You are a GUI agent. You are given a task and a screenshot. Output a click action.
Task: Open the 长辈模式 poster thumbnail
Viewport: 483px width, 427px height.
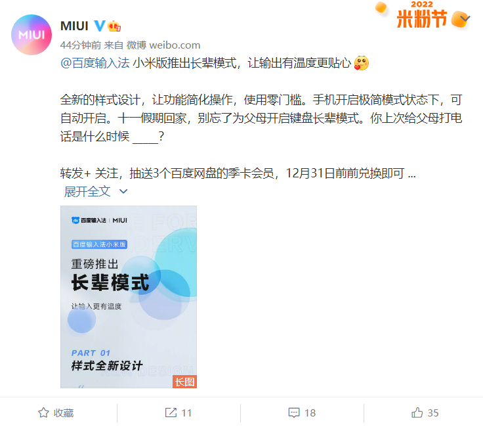pos(129,296)
